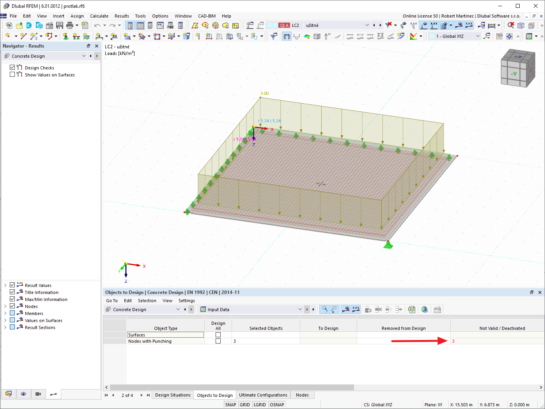Click the GRID status bar button
545x409 pixels.
[x=245, y=405]
